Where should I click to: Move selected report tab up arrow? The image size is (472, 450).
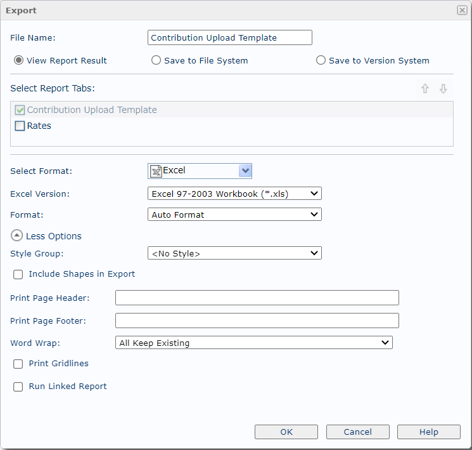pyautogui.click(x=424, y=89)
